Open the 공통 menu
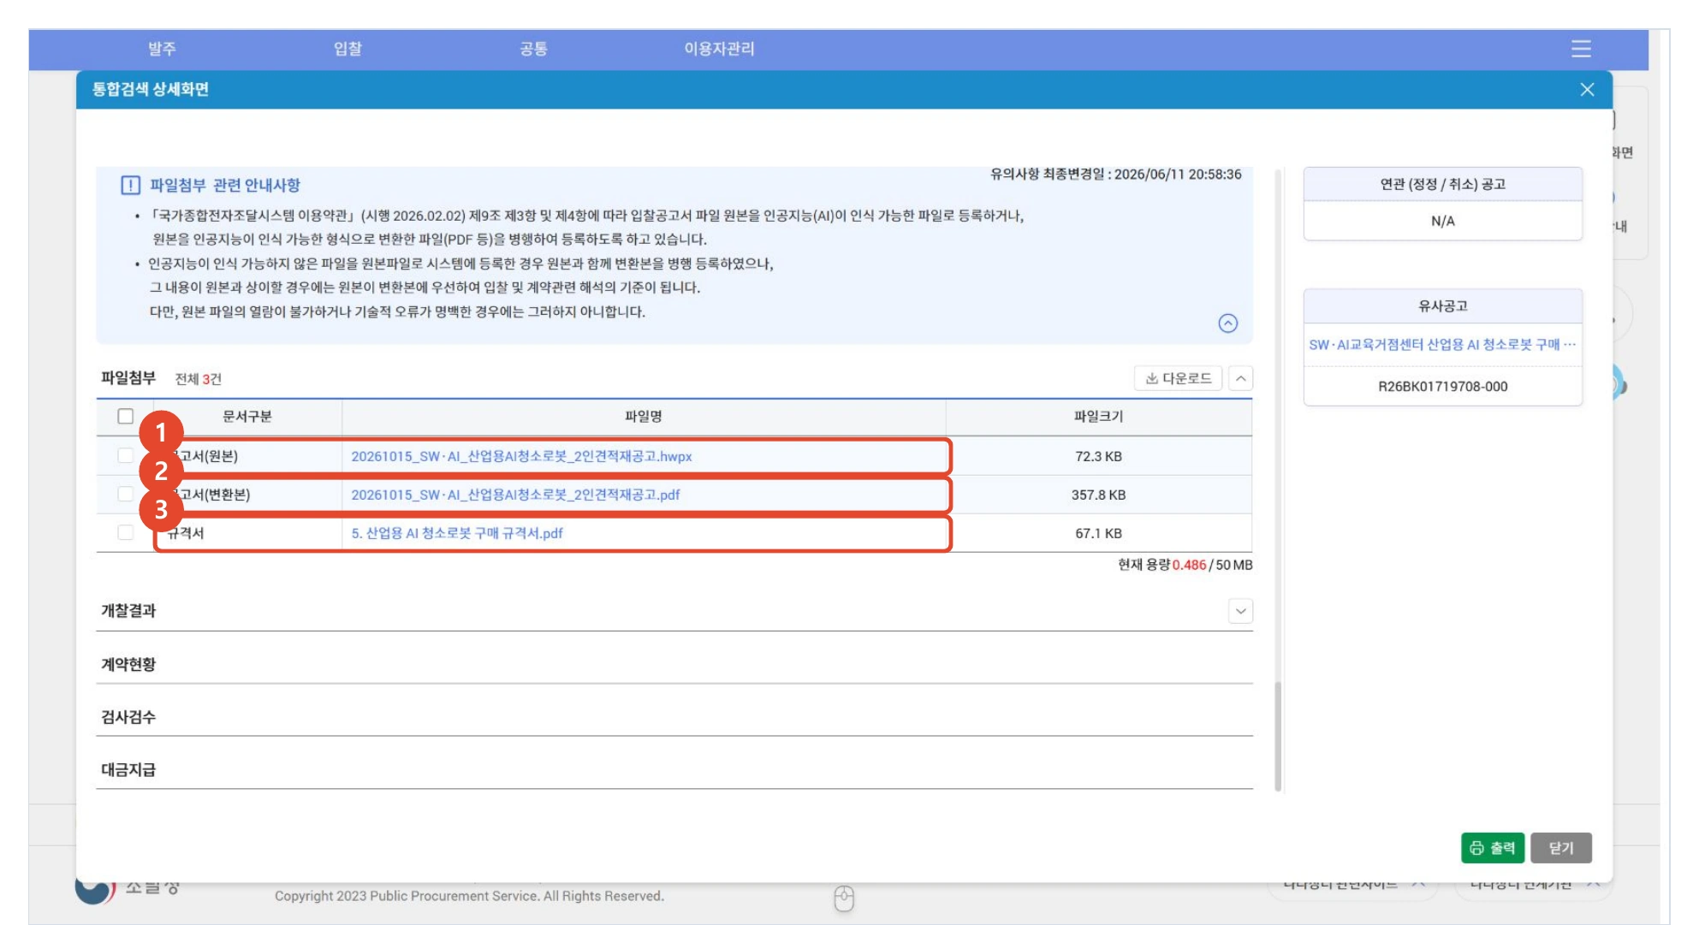1699x925 pixels. click(x=533, y=50)
